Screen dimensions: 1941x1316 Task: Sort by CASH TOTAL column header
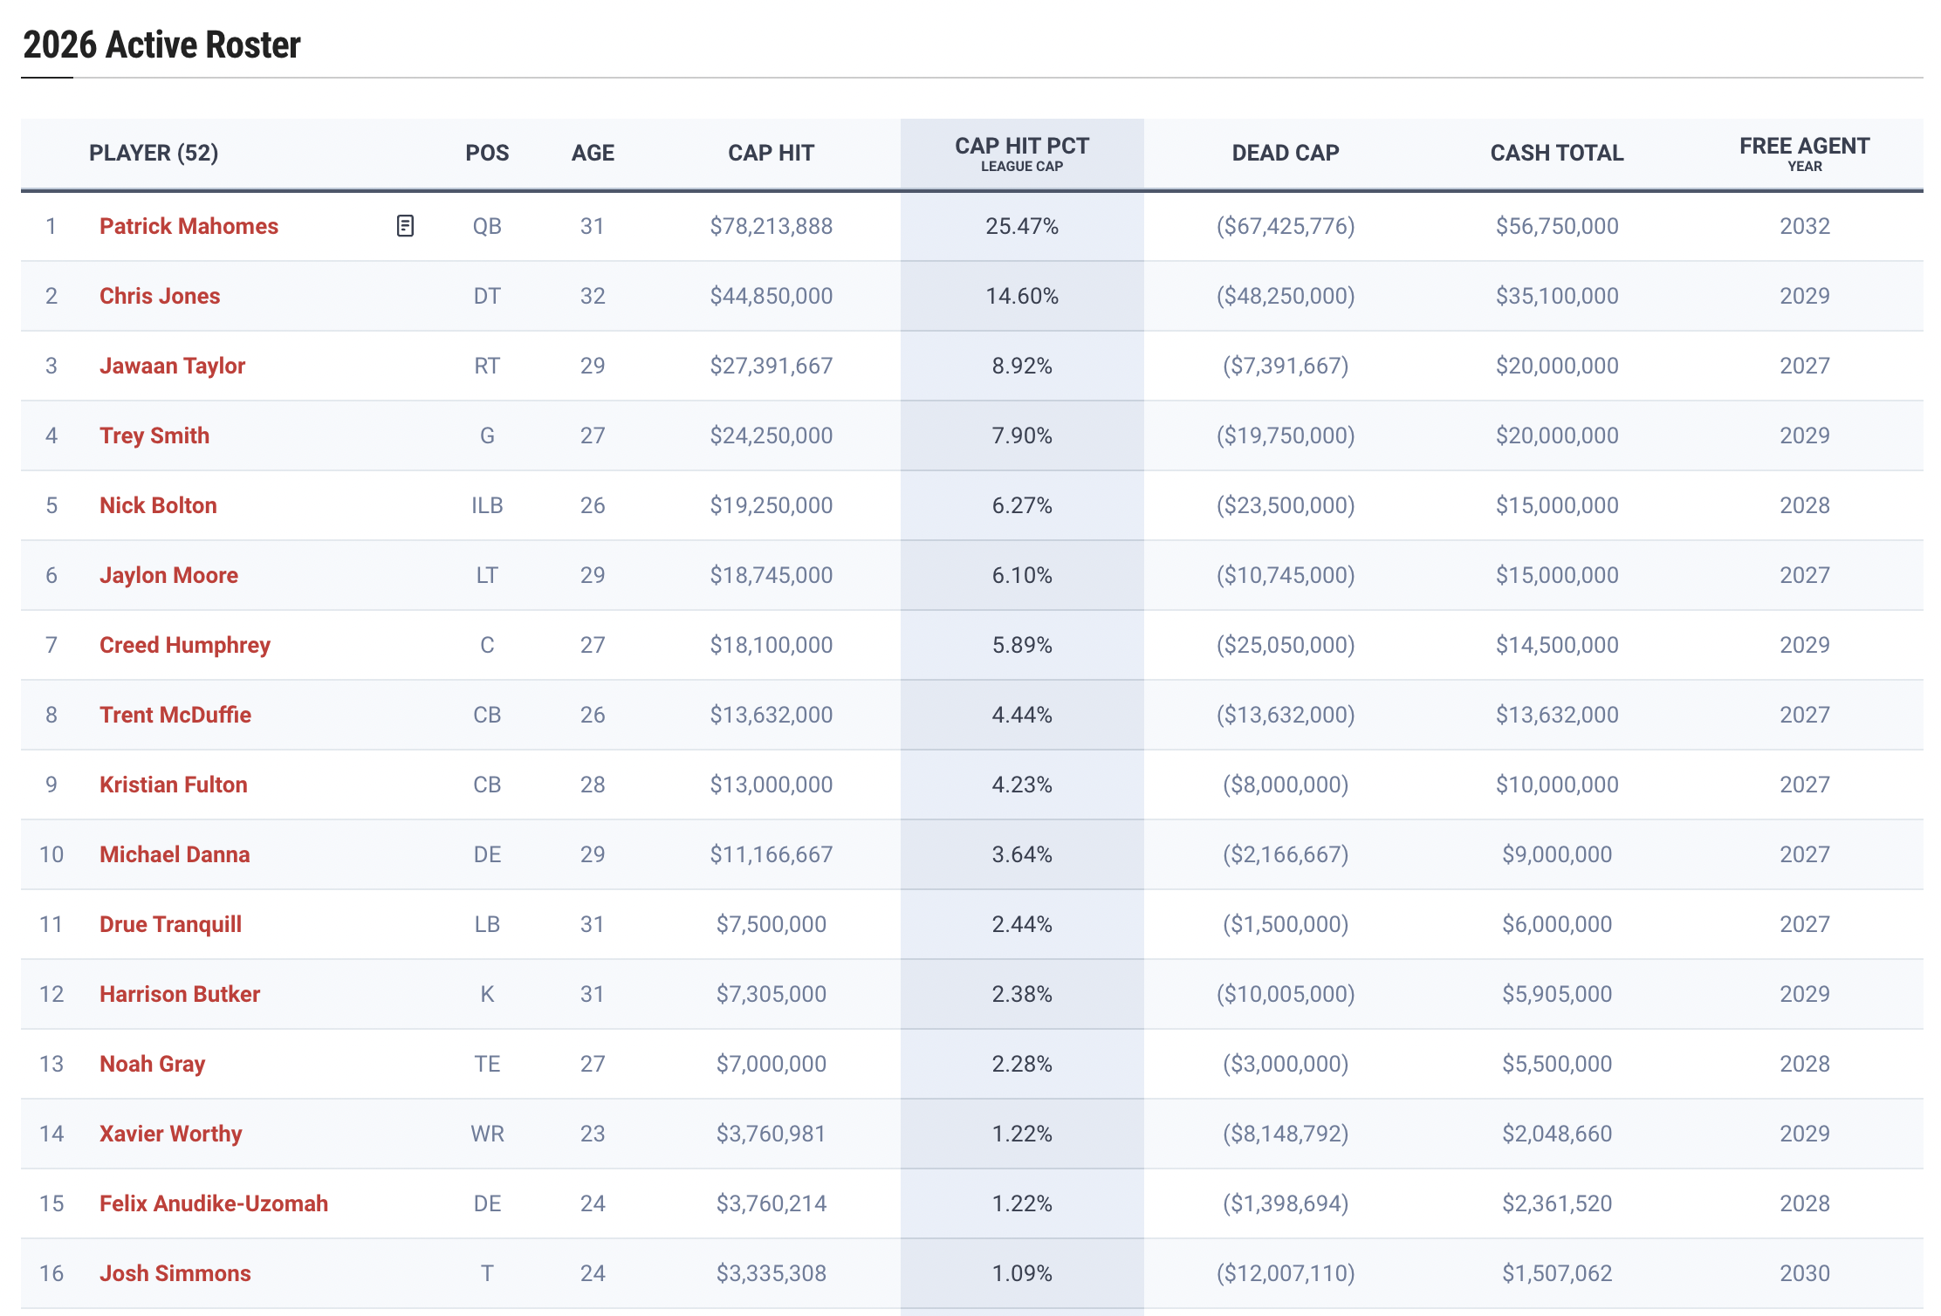pyautogui.click(x=1557, y=153)
